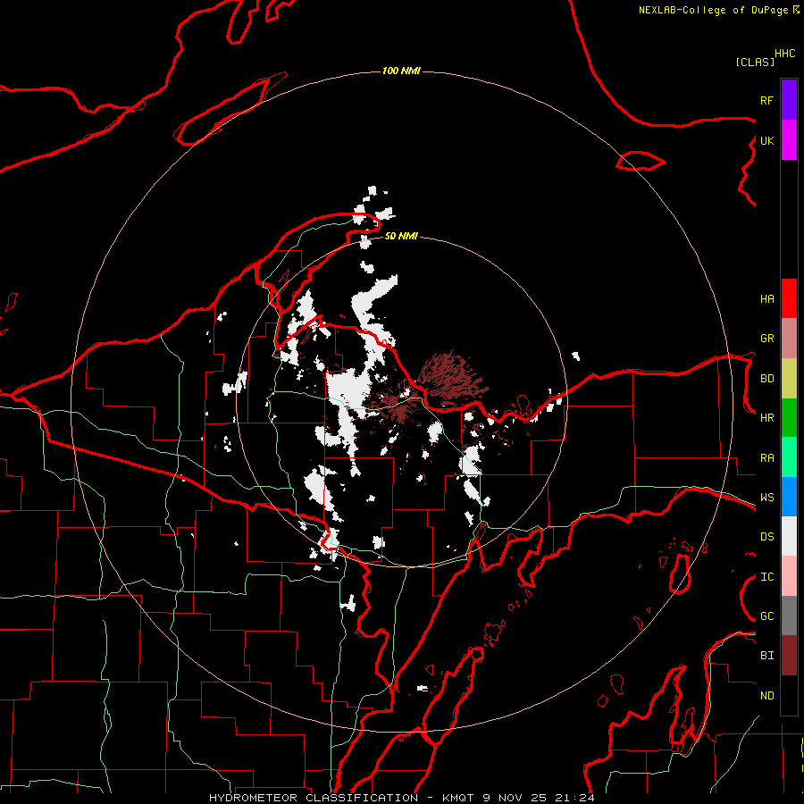Click the RF legend label
804x804 pixels.
click(x=766, y=100)
